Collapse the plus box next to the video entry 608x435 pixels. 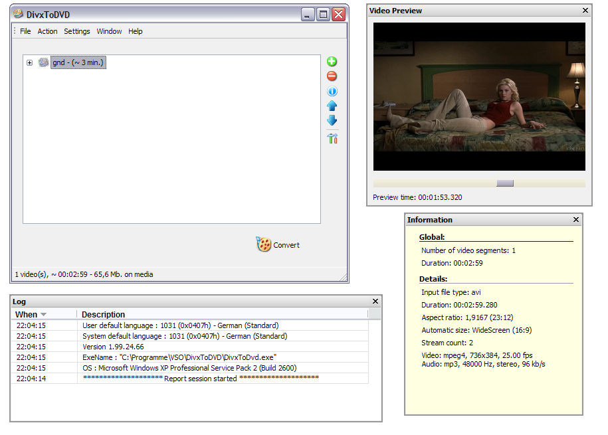(x=29, y=62)
